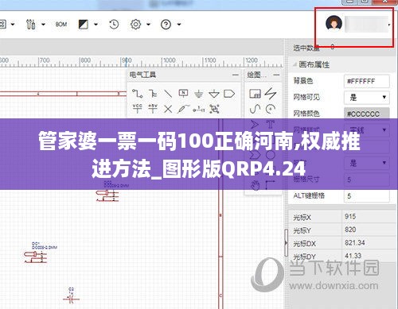The image size is (398, 309).
Task: Click the 光标DX value 821.34
Action: [x=355, y=242]
